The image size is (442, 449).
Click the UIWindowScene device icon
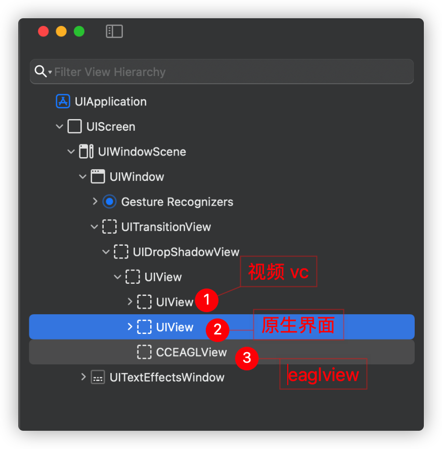[x=86, y=152]
